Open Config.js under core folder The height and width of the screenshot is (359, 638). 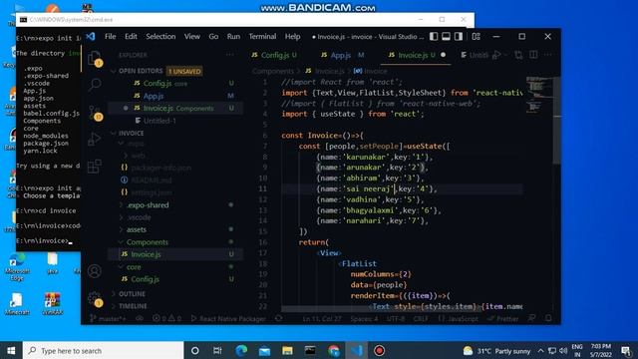175,279
